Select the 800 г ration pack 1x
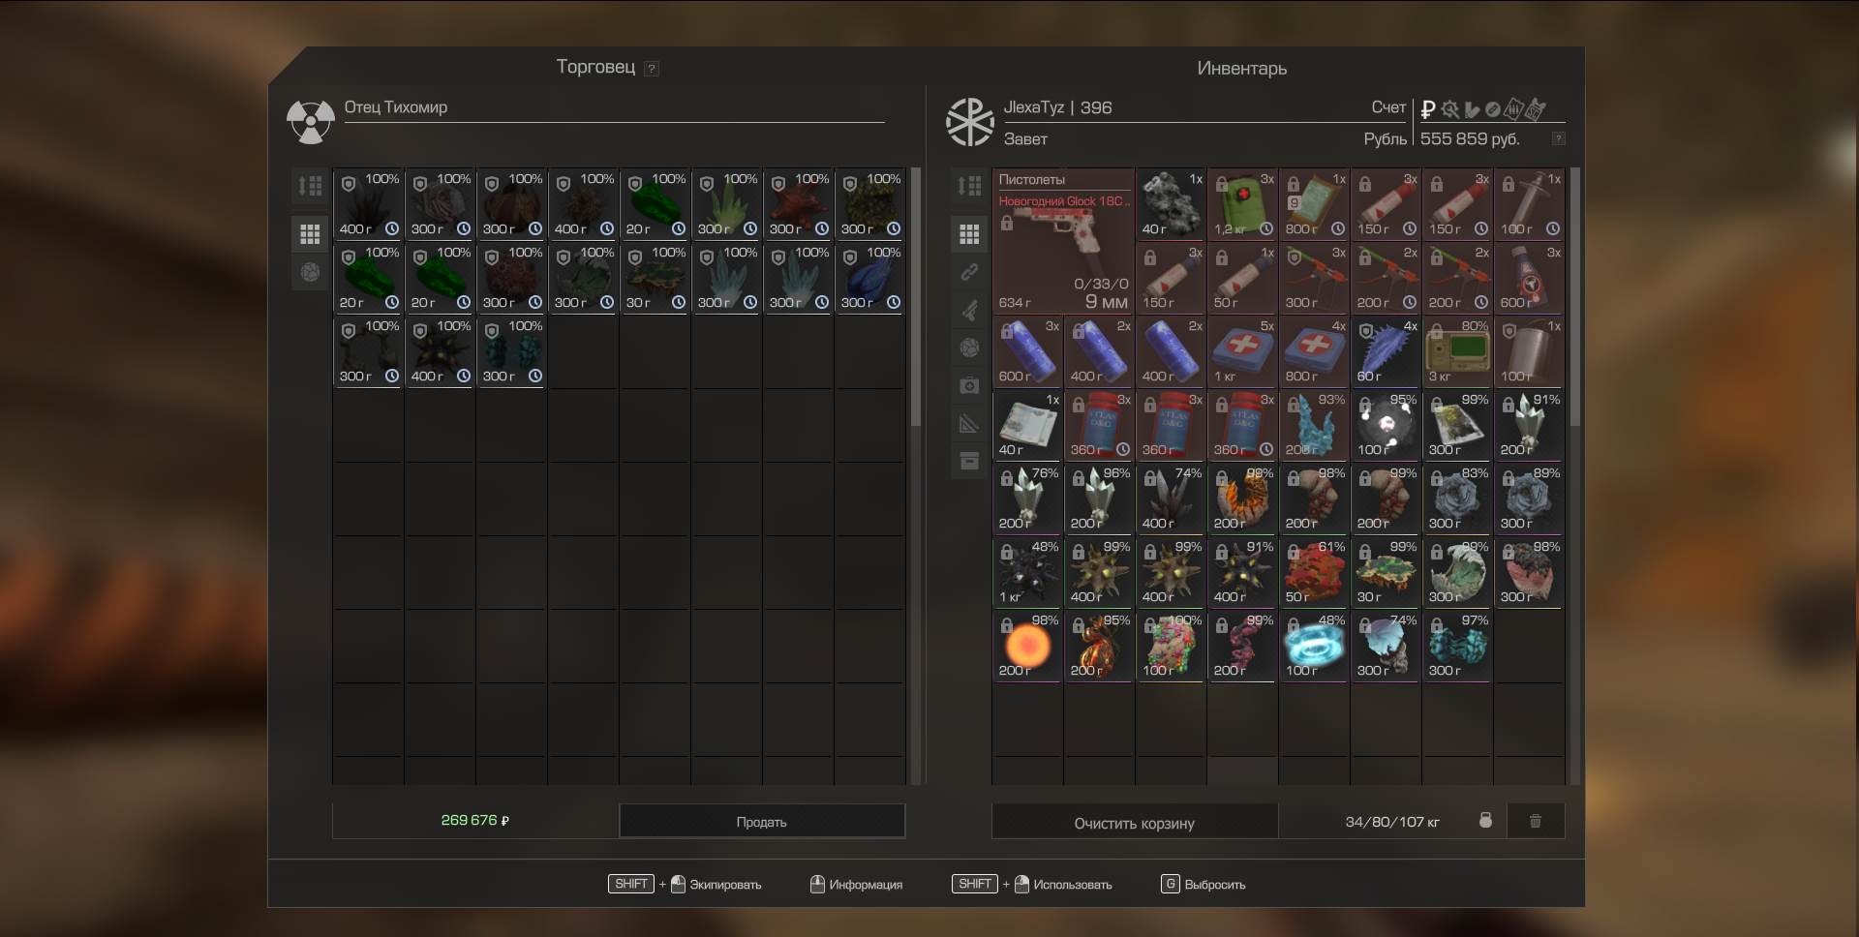The image size is (1859, 937). pos(1314,204)
